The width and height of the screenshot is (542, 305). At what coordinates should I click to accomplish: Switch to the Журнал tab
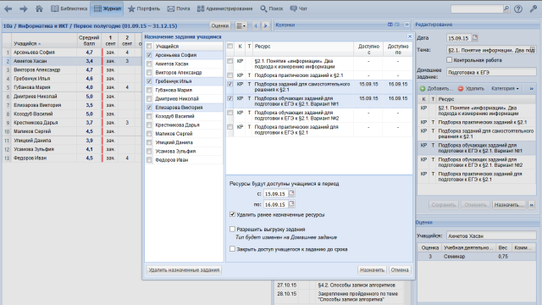pos(108,8)
